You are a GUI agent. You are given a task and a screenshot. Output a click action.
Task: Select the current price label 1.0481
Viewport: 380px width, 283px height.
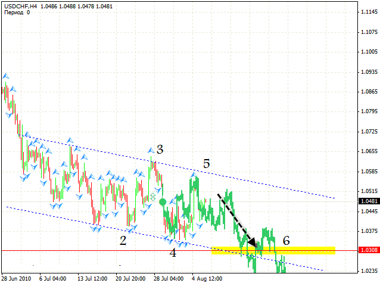369,201
